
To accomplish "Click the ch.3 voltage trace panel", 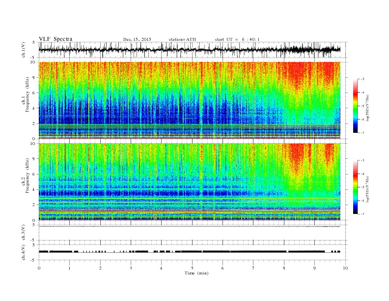I will click(x=193, y=233).
